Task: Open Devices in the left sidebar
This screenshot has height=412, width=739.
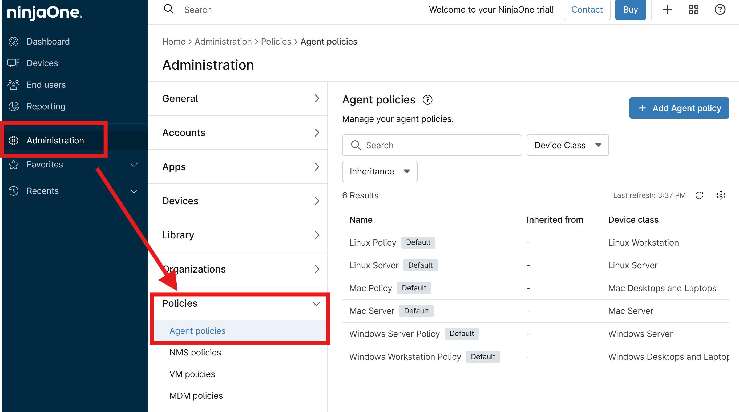Action: [42, 63]
